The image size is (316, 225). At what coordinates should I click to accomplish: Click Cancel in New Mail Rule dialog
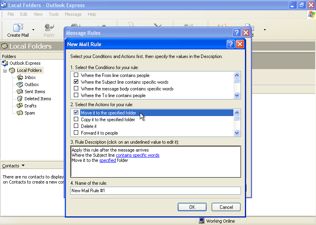pyautogui.click(x=226, y=207)
